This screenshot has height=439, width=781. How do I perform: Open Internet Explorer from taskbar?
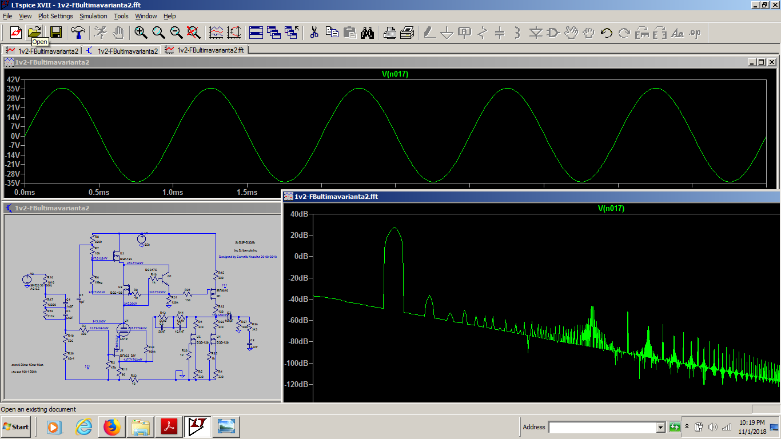[x=83, y=427]
